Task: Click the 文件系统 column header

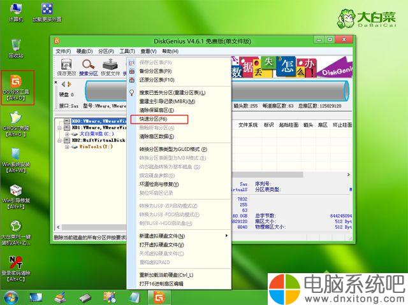Action: pos(248,125)
